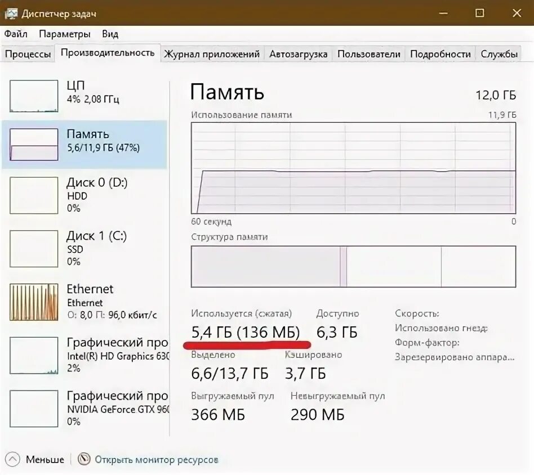Screen dimensions: 534x475
Task: Click the 6,3 ГБ available value
Action: pyautogui.click(x=337, y=333)
